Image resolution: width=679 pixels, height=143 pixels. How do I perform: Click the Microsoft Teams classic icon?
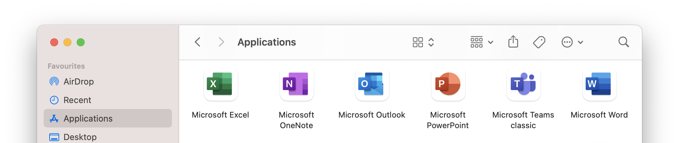(523, 84)
